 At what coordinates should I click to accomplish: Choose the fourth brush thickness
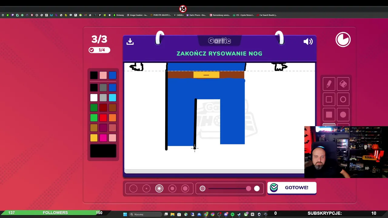pyautogui.click(x=172, y=189)
